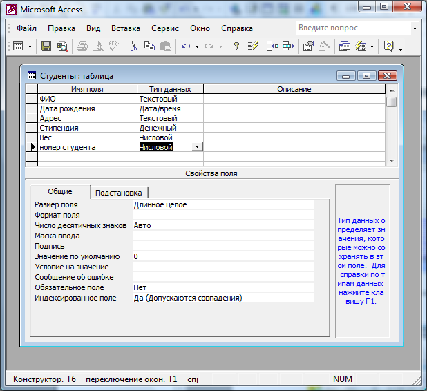The width and height of the screenshot is (427, 391).
Task: Open the Правка menu
Action: pos(61,28)
